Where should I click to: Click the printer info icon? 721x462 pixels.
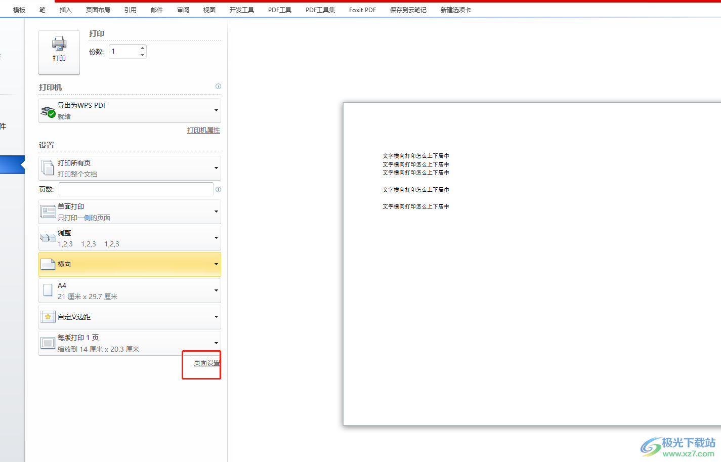click(x=218, y=87)
